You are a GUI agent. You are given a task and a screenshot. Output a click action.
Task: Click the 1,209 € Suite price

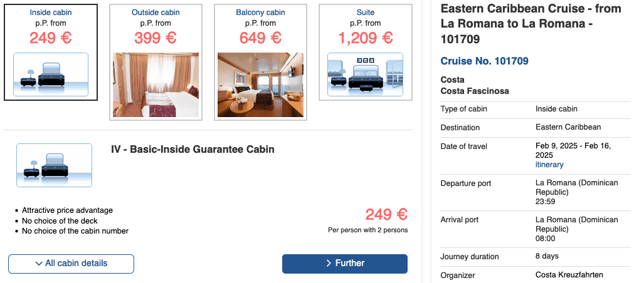[x=366, y=38]
